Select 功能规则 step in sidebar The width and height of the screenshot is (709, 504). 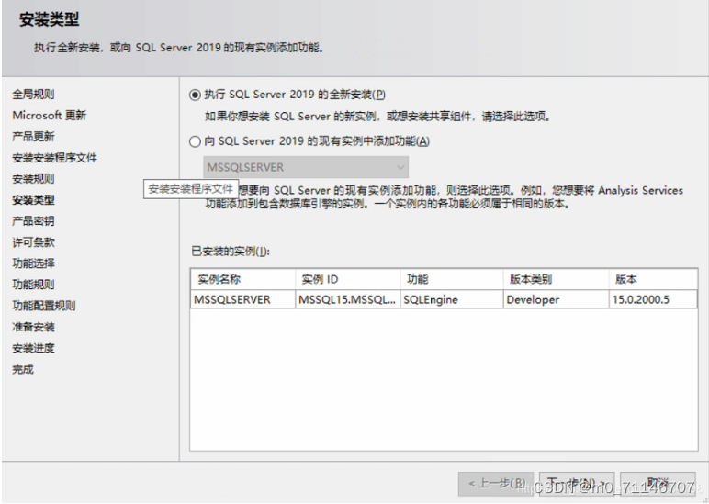[x=33, y=285]
